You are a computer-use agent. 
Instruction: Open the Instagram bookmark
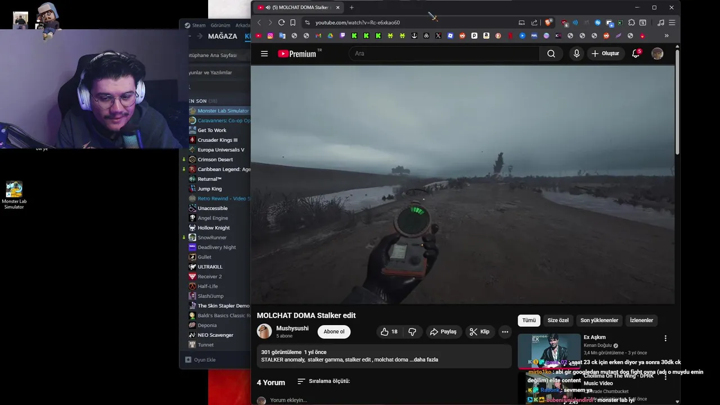click(x=270, y=35)
